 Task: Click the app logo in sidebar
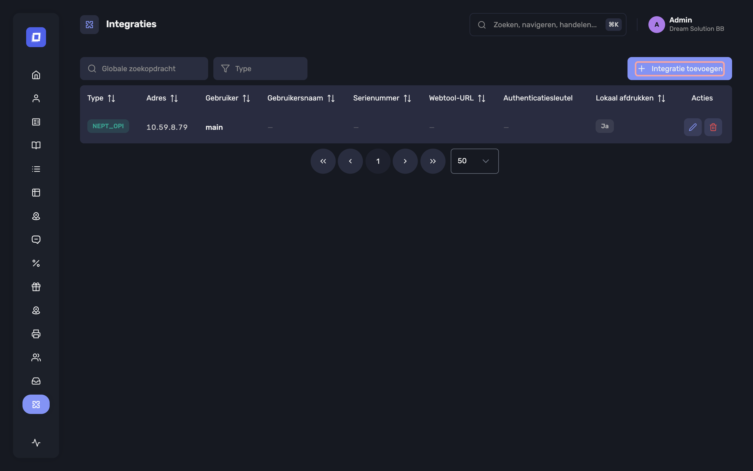(x=36, y=37)
